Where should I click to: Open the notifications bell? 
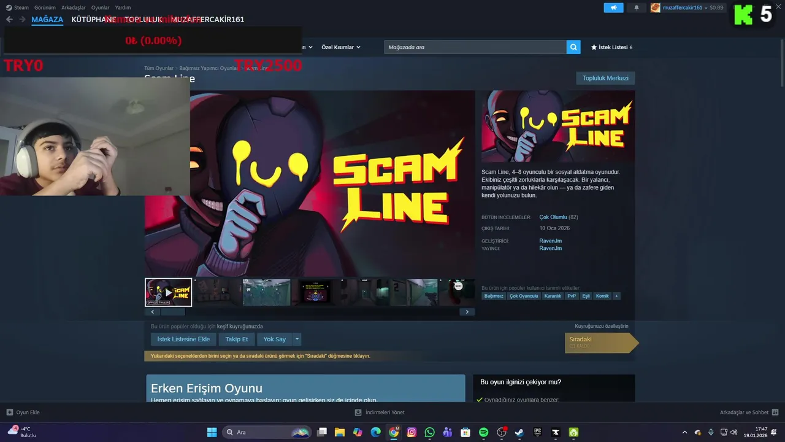click(x=637, y=7)
